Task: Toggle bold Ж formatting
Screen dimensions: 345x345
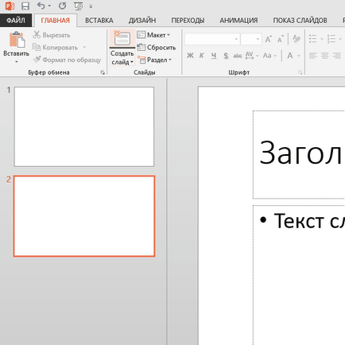Action: point(190,56)
